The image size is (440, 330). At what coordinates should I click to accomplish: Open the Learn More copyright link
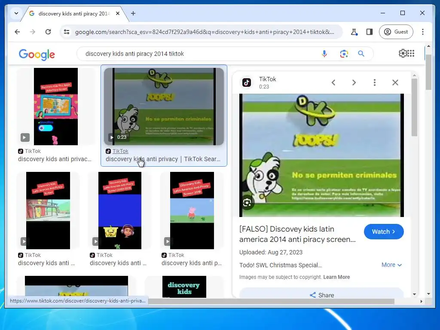pyautogui.click(x=336, y=277)
